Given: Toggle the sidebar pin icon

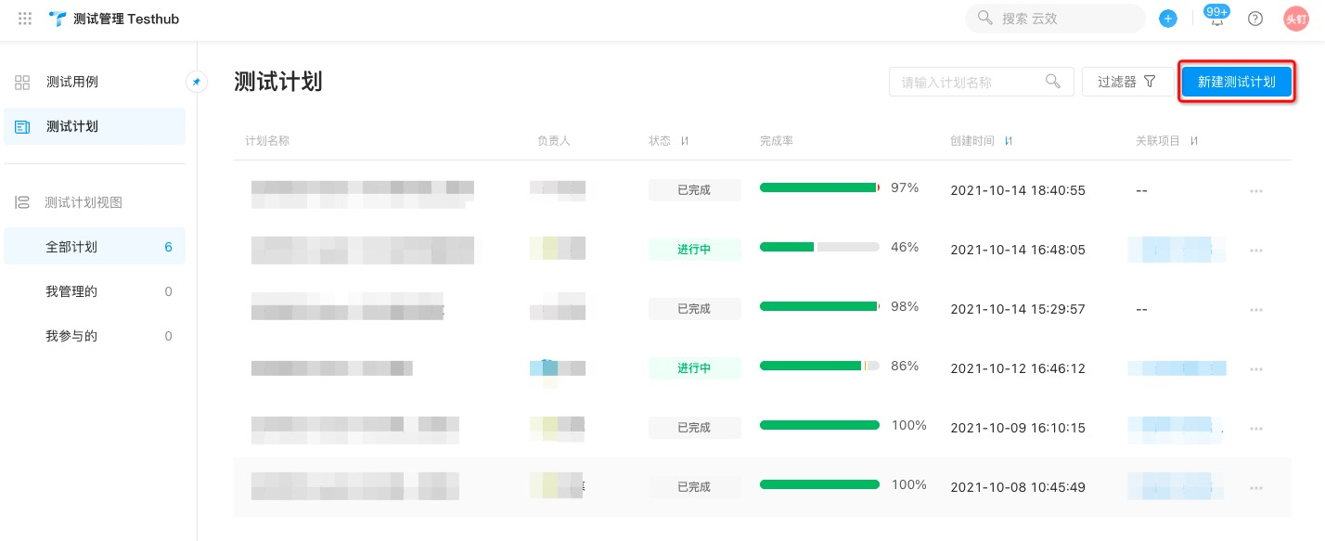Looking at the screenshot, I should (x=196, y=82).
